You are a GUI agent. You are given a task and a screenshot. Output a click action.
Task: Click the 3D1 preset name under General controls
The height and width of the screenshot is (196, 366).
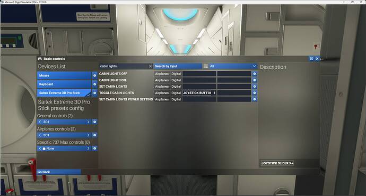[46, 122]
